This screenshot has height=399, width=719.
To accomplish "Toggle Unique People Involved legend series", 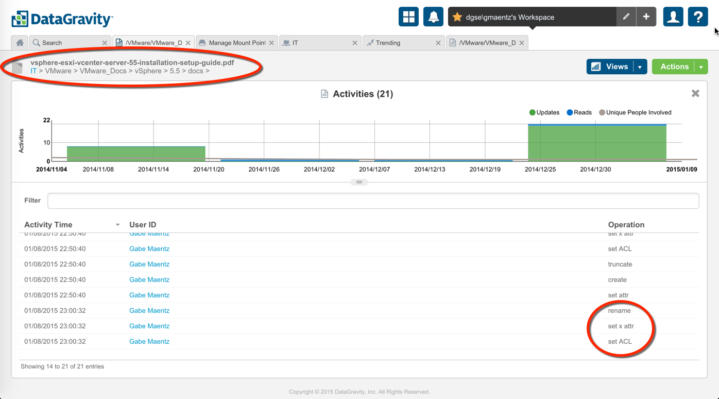I will pos(635,112).
